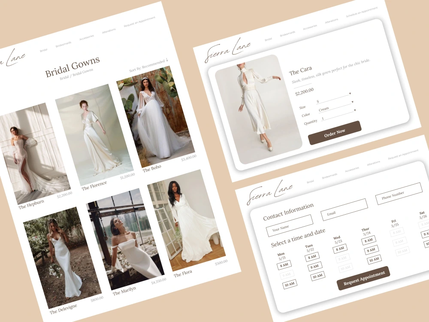
Task: Click the "The Flora" name label
Action: click(x=183, y=273)
